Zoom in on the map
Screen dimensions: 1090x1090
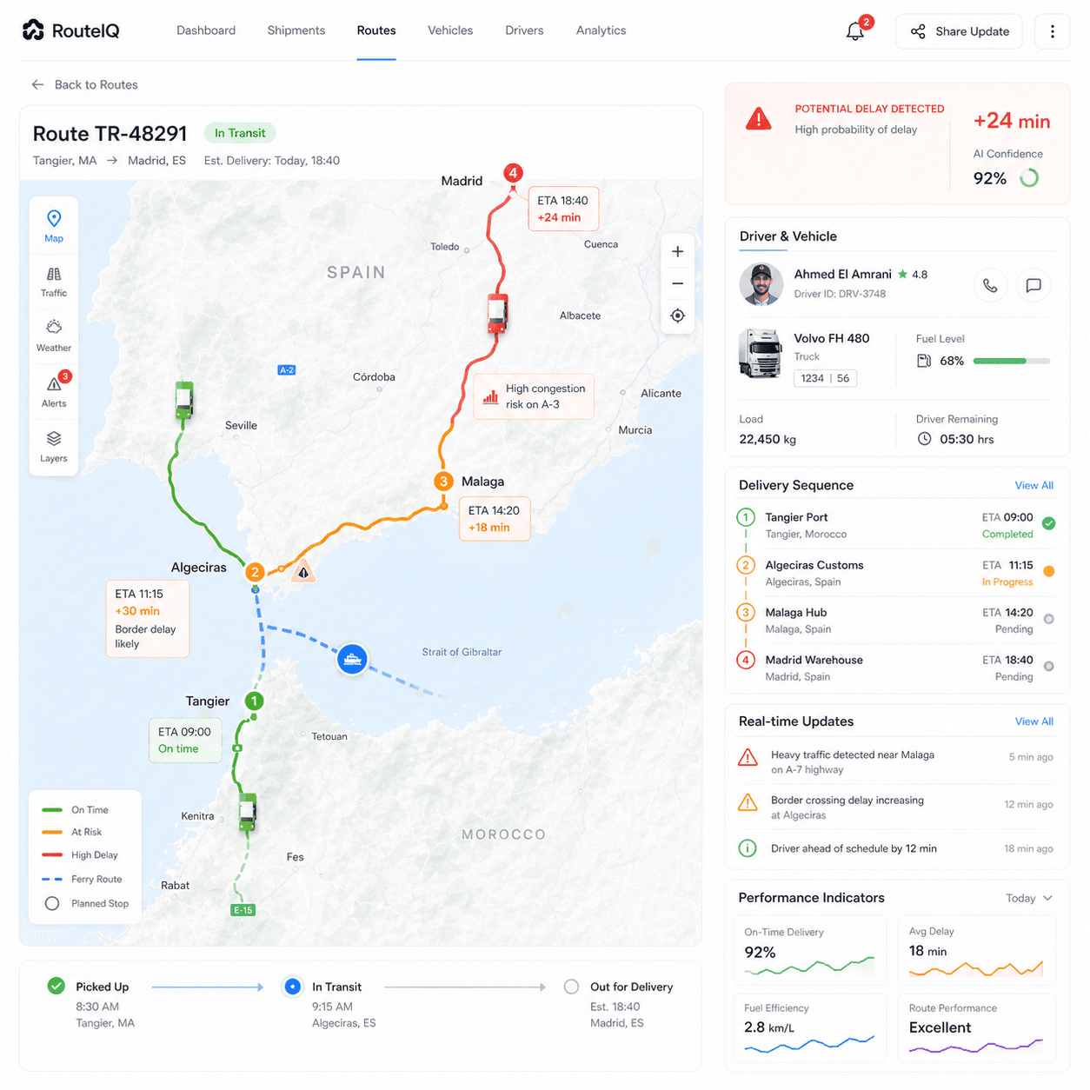[x=678, y=252]
